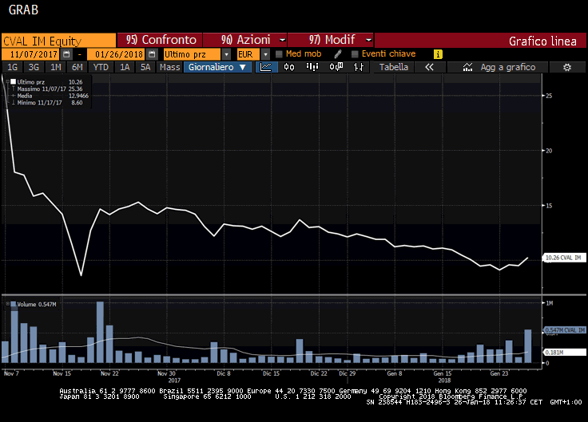The image size is (588, 422).
Task: Select the bar chart type icon
Action: click(x=312, y=67)
